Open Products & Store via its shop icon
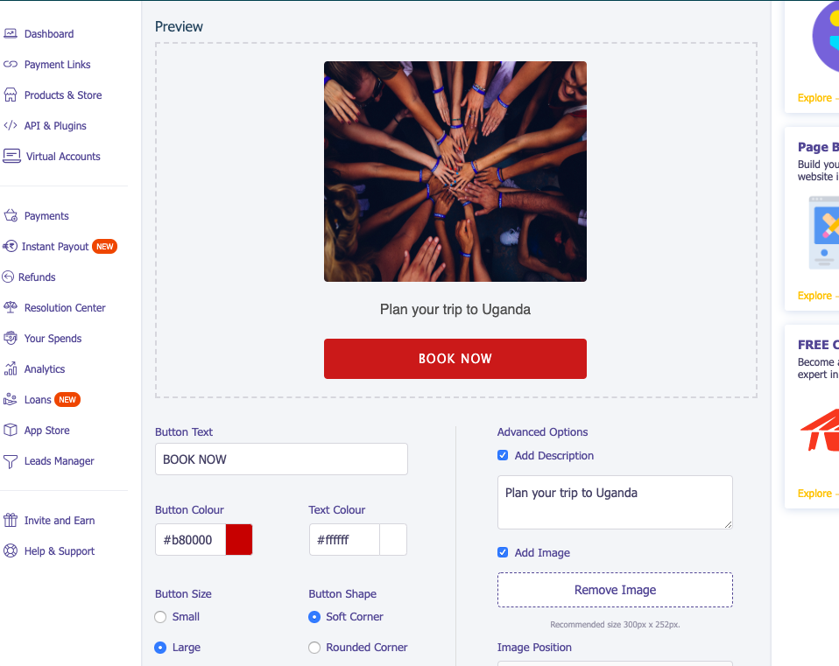This screenshot has height=666, width=839. pyautogui.click(x=11, y=95)
